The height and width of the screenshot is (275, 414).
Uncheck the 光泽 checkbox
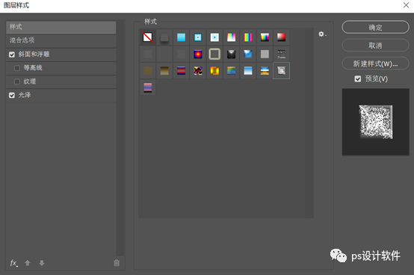click(12, 95)
